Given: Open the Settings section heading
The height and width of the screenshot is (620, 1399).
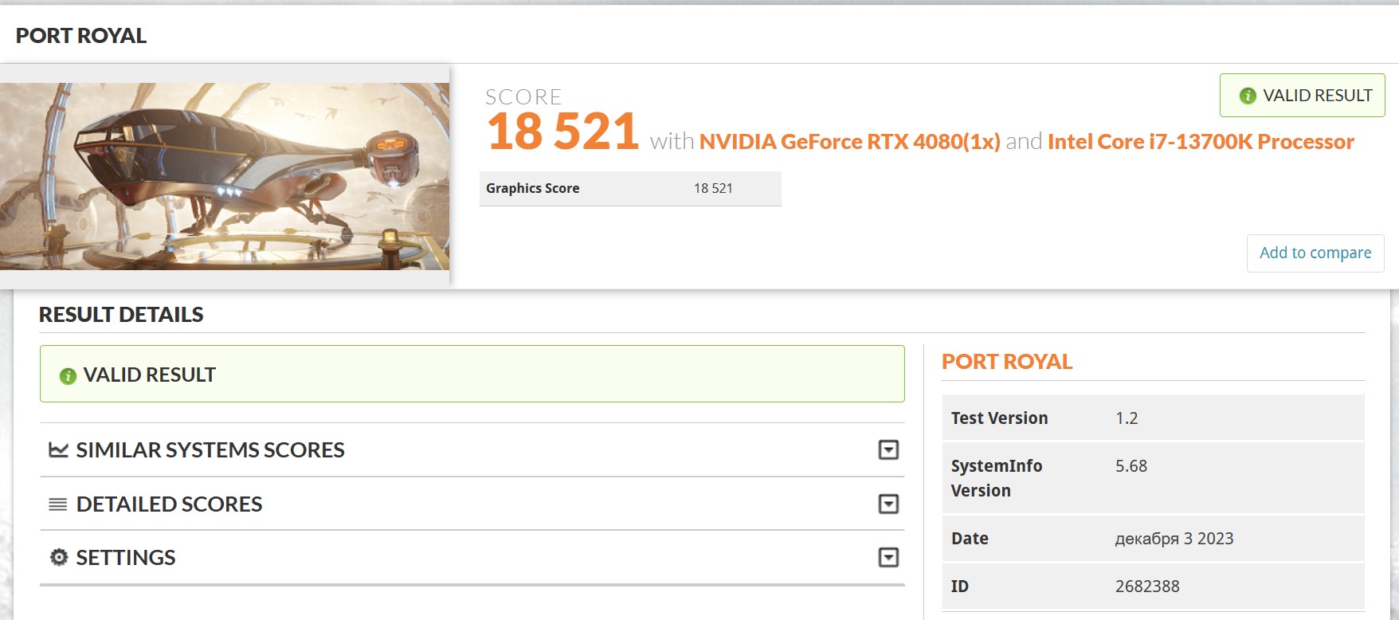Looking at the screenshot, I should 126,557.
